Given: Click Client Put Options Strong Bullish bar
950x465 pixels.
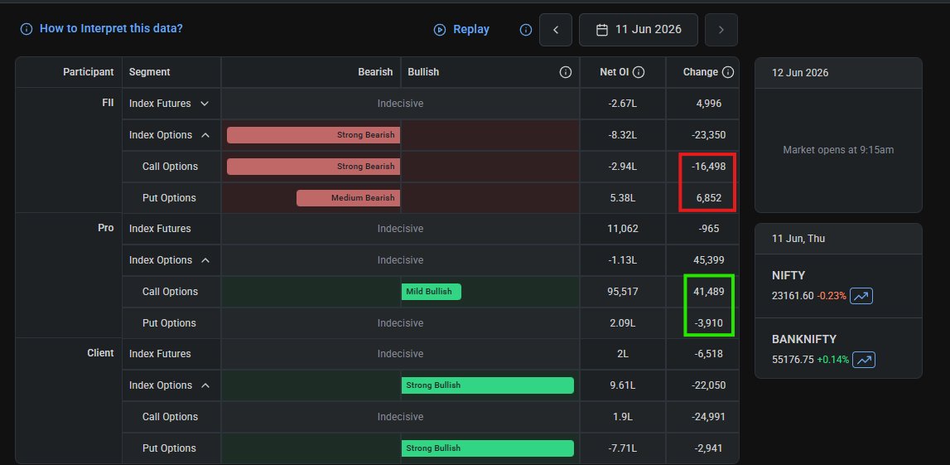Looking at the screenshot, I should click(488, 448).
